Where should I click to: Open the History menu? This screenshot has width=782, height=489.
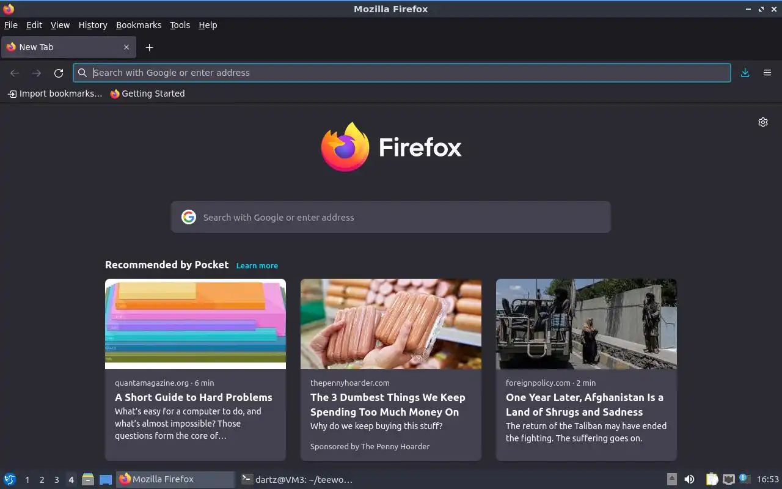pos(93,25)
